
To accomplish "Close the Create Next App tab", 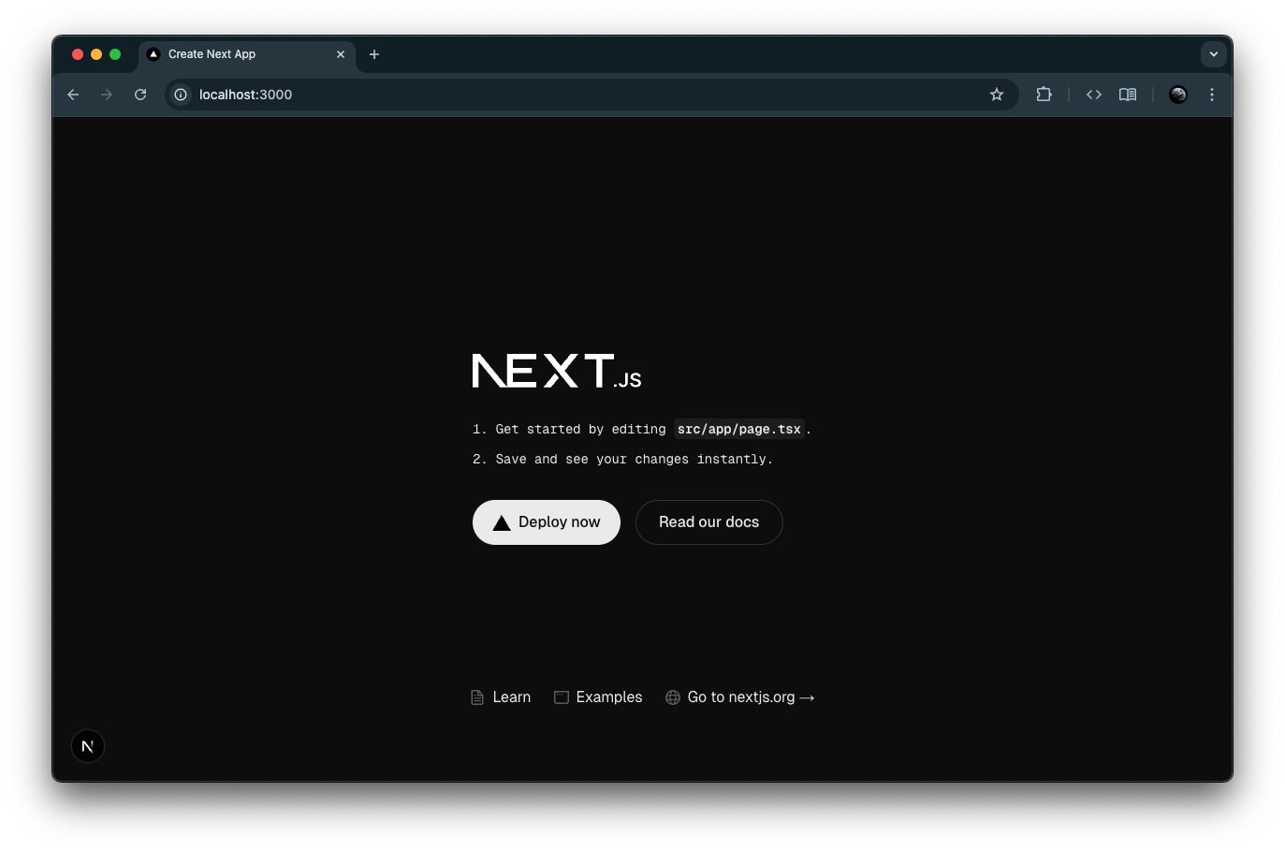I will pos(341,54).
